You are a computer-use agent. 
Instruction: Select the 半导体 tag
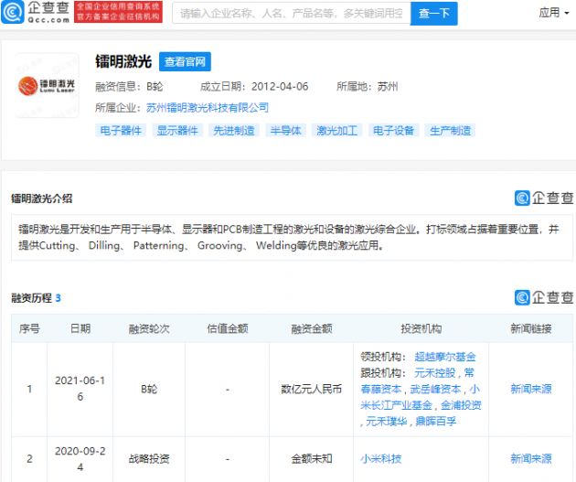284,131
